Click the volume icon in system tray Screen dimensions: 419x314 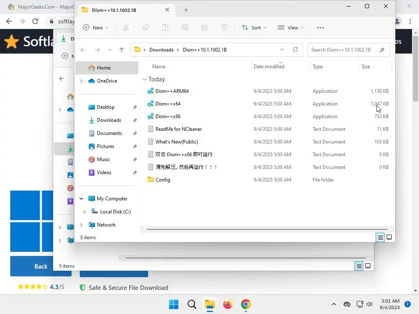369,304
